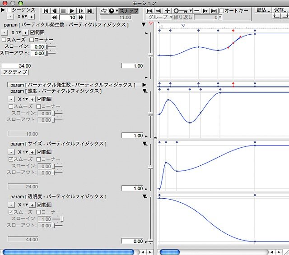Expand collapsed パーティクル発生数 param row

click(144, 85)
